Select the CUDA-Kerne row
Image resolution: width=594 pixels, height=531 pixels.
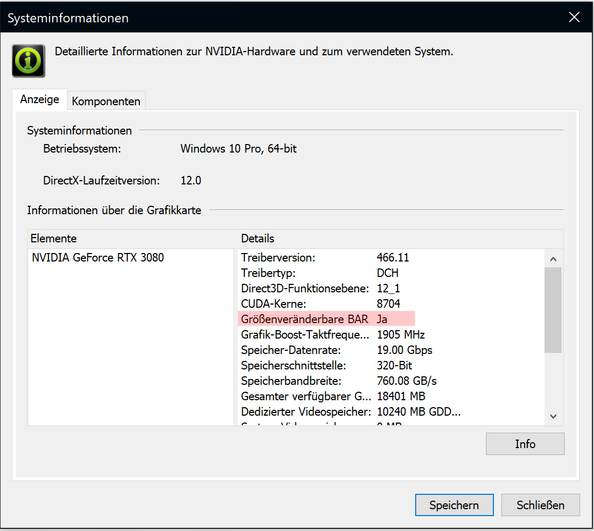(391, 304)
